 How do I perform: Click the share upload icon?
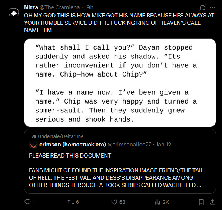[x=212, y=202]
